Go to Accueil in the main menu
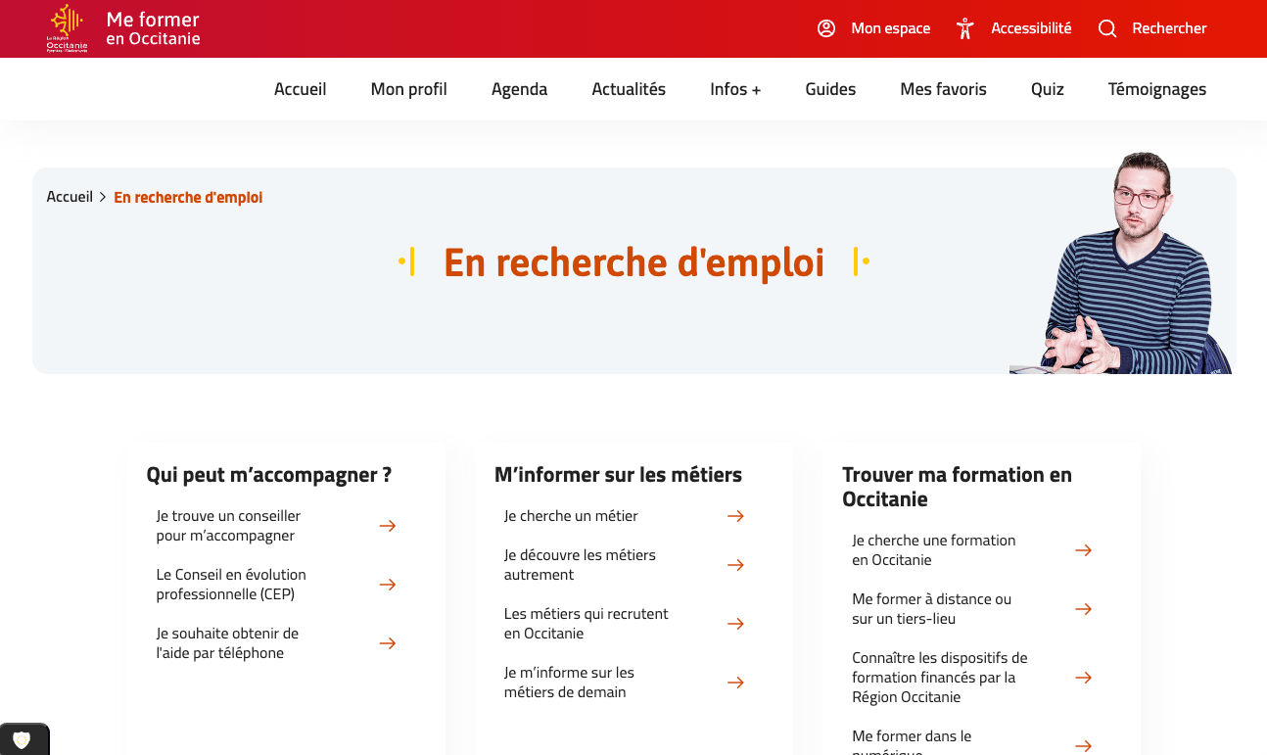This screenshot has width=1267, height=755. [301, 89]
